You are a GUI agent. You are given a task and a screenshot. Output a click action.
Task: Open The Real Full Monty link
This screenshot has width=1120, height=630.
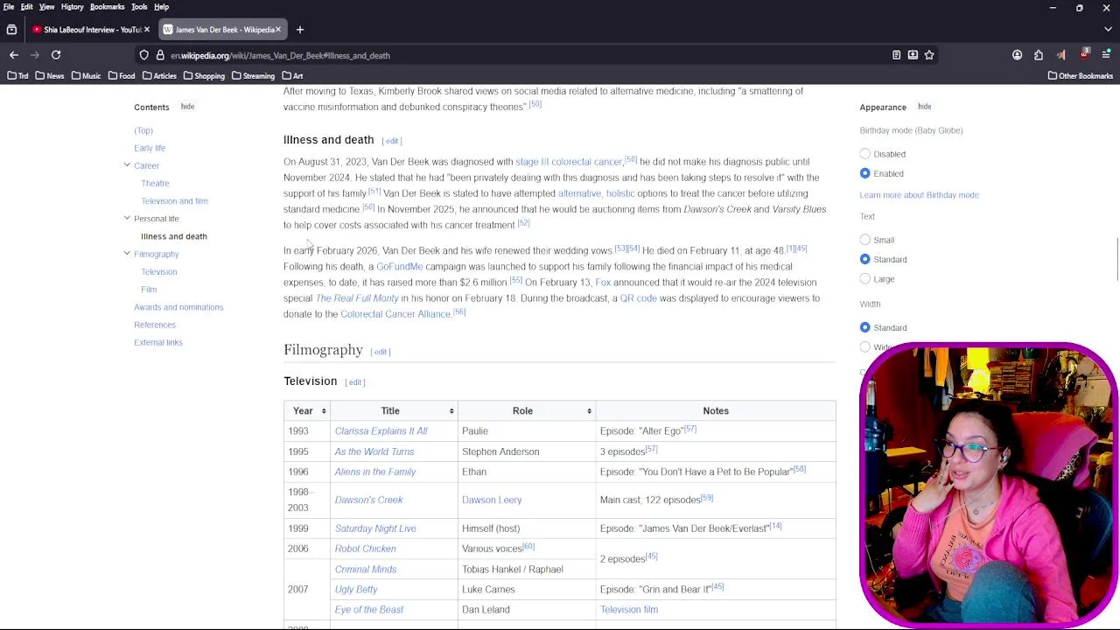[x=357, y=298]
